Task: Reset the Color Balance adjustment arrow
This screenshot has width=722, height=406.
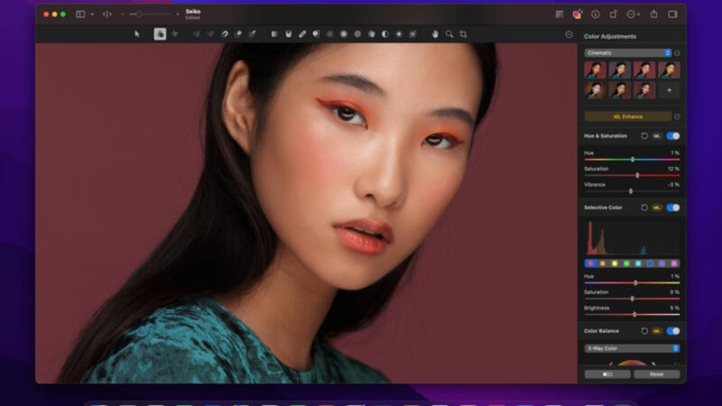Action: point(644,331)
